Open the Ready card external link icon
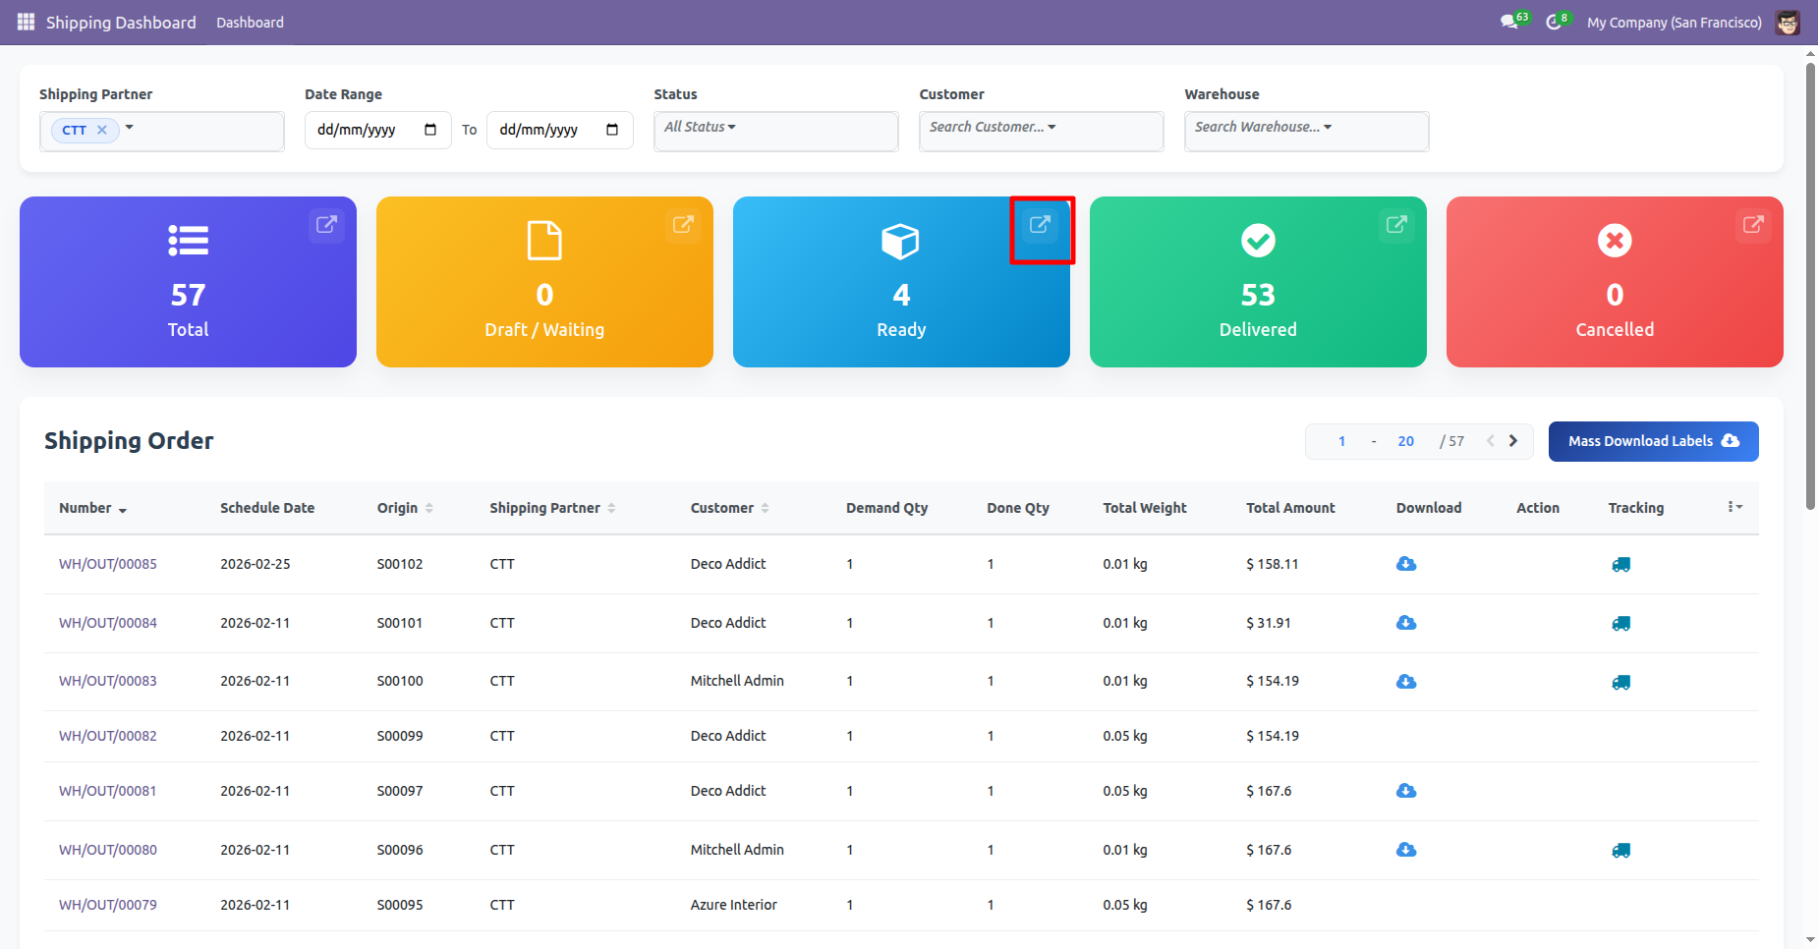1818x949 pixels. [x=1040, y=225]
